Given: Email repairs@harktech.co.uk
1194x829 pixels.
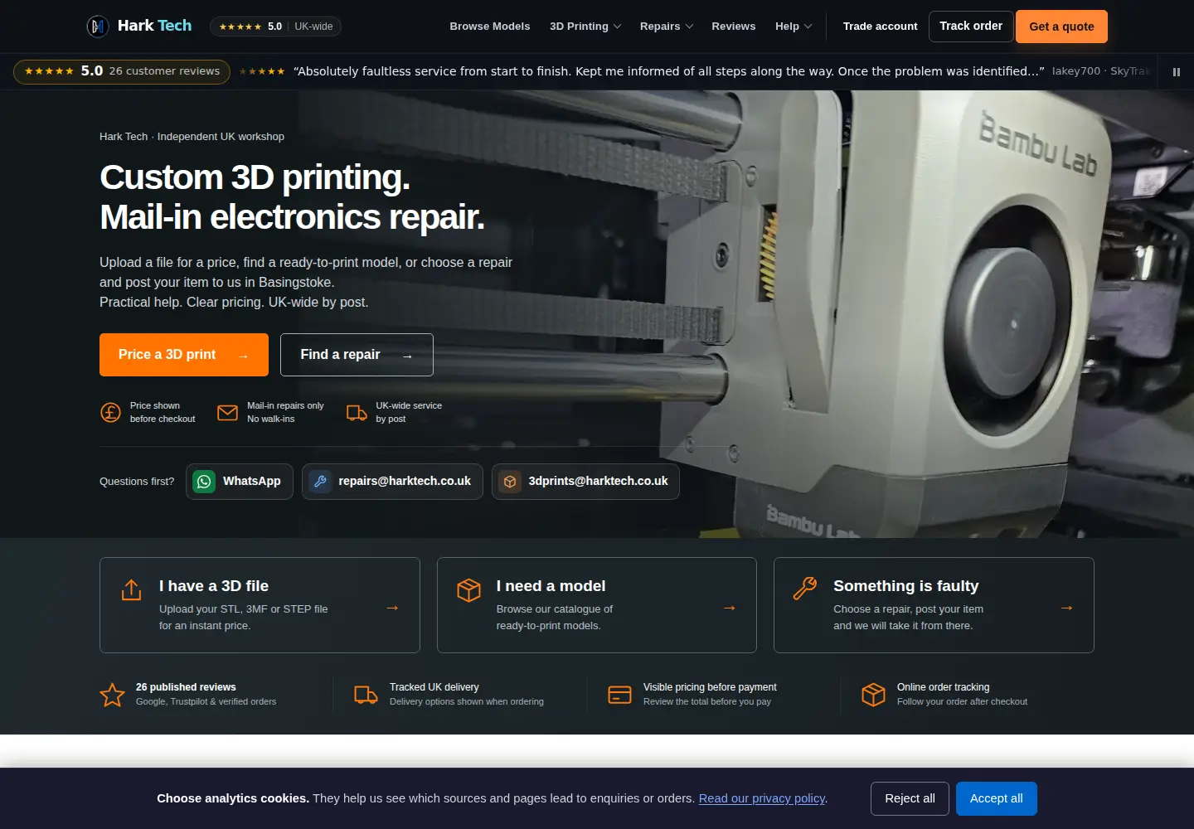Looking at the screenshot, I should (x=392, y=482).
